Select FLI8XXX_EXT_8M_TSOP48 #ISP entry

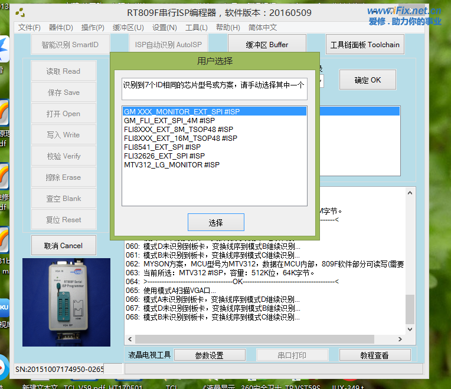214,129
